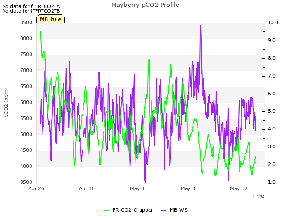Click the 8.0 right axis value
Image resolution: width=292 pixels, height=219 pixels.
point(272,58)
